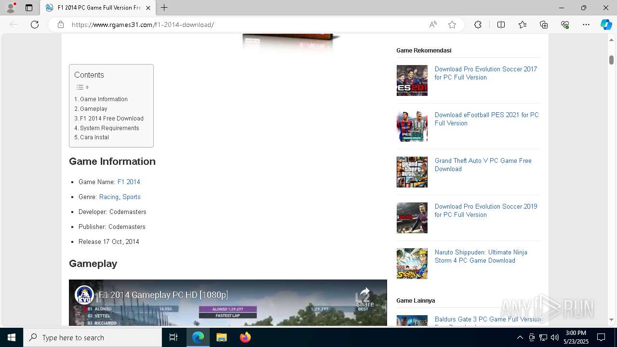Image resolution: width=617 pixels, height=347 pixels.
Task: Open Pro Evolution Soccer 2017 download link
Action: (486, 73)
